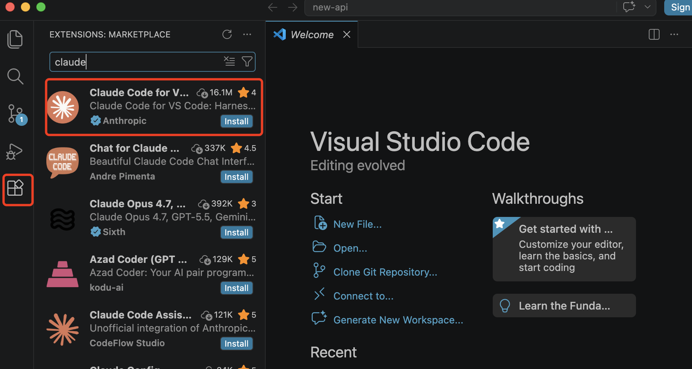Install Chat for Claude by Andre Pimenta
The image size is (692, 369).
pyautogui.click(x=237, y=177)
